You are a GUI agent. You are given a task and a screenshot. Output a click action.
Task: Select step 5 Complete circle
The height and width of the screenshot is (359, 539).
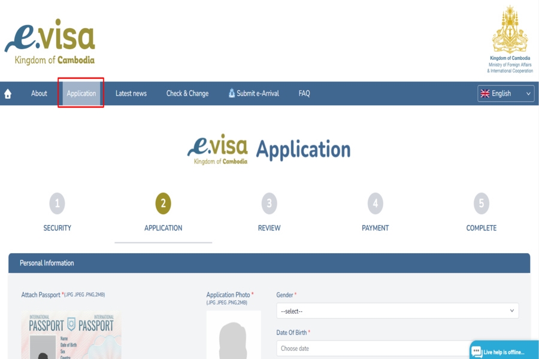tap(482, 203)
